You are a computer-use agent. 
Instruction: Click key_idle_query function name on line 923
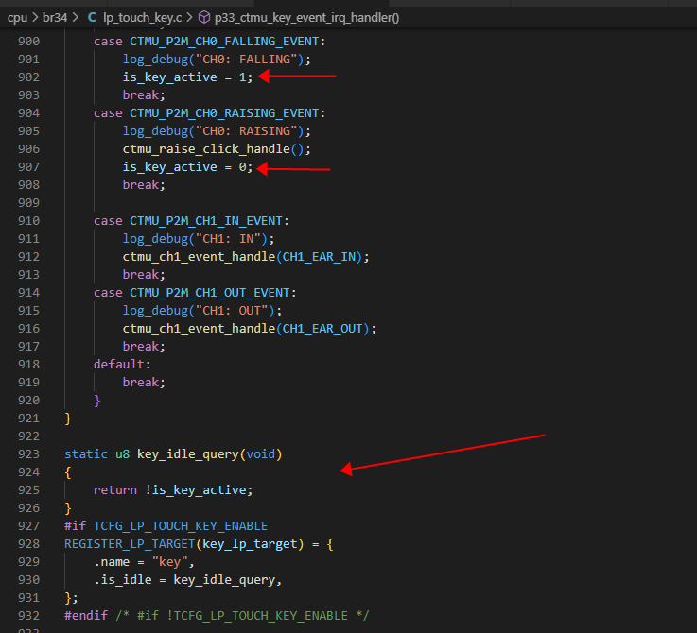click(x=188, y=454)
